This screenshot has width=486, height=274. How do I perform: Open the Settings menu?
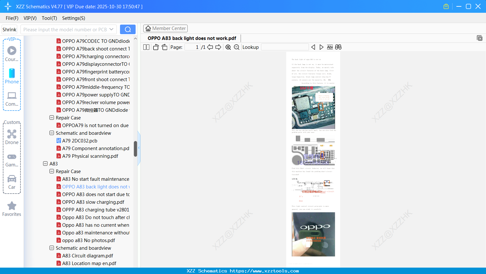[74, 18]
